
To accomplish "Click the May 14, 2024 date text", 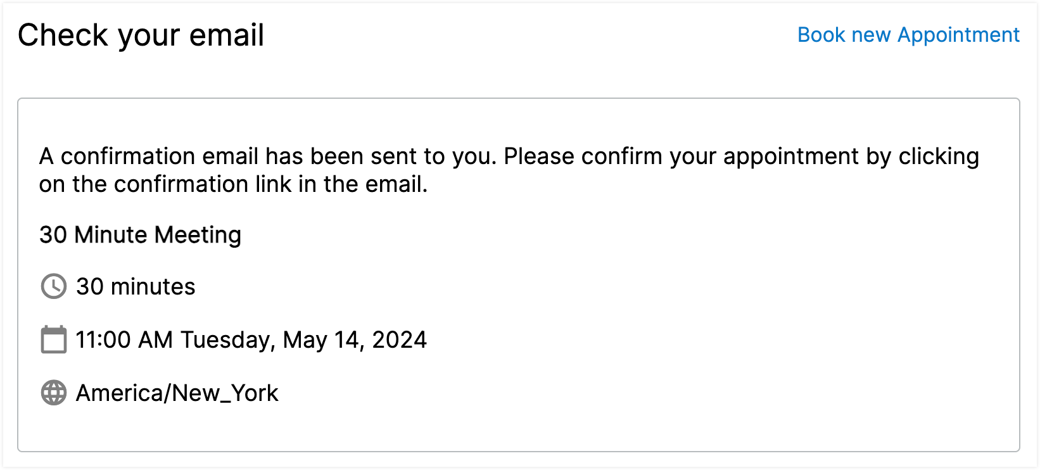I will click(355, 340).
